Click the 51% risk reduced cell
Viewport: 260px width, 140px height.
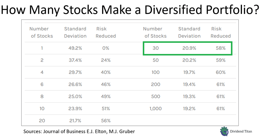(x=106, y=109)
